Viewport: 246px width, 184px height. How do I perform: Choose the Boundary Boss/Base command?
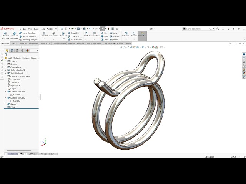pyautogui.click(x=29, y=39)
